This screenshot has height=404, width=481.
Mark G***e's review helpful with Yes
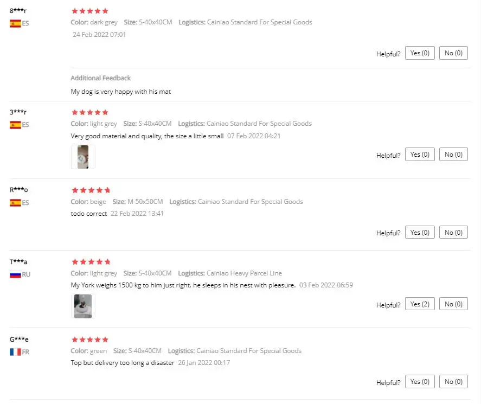tap(420, 382)
